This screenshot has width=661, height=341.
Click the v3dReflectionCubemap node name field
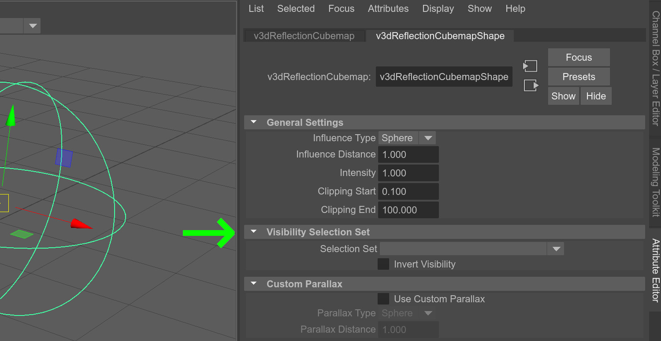pyautogui.click(x=444, y=77)
